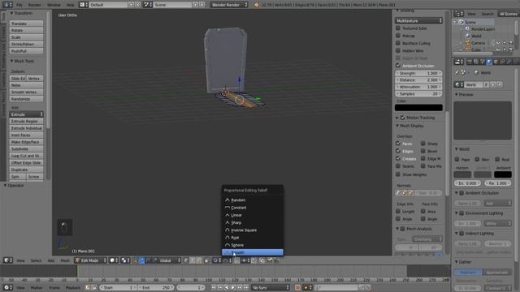
Task: Select Smooth in the falloff menu
Action: pos(253,252)
